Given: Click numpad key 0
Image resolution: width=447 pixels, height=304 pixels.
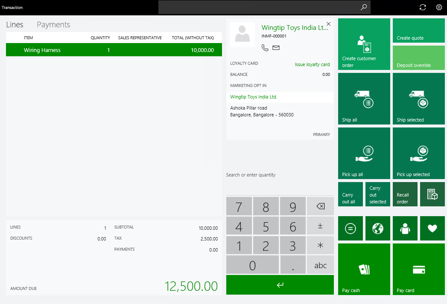Looking at the screenshot, I should pos(252,265).
